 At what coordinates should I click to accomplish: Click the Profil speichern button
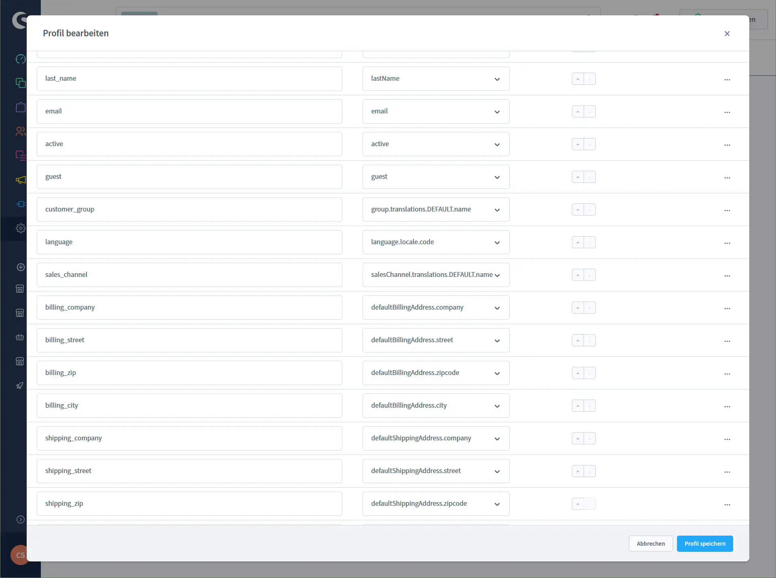(x=704, y=543)
